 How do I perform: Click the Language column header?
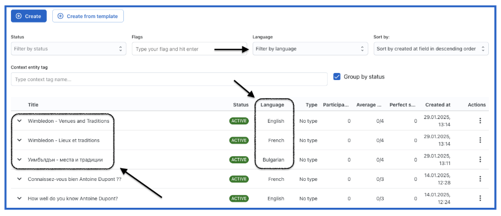click(x=272, y=105)
